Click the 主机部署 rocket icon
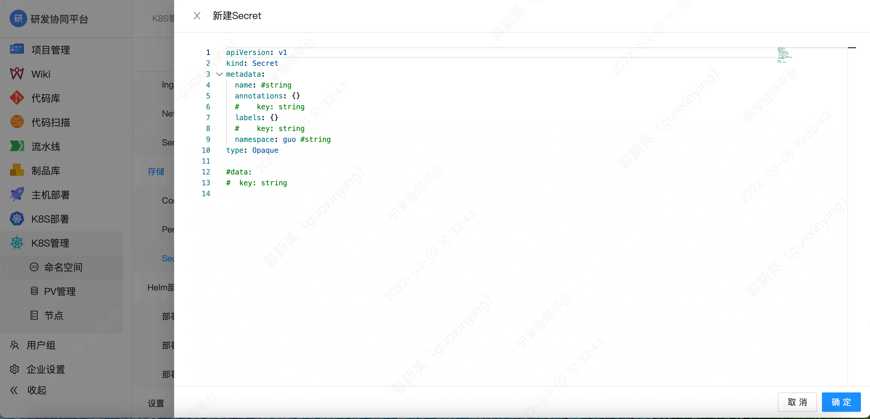The width and height of the screenshot is (870, 419). tap(17, 194)
